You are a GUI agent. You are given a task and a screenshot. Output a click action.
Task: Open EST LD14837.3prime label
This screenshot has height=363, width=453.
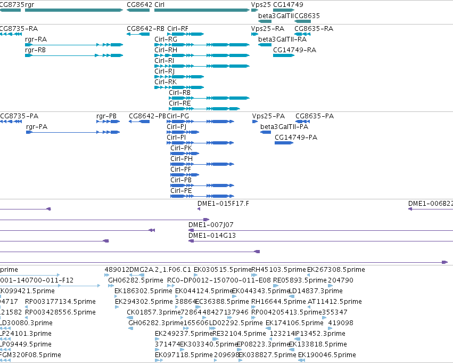point(316,291)
